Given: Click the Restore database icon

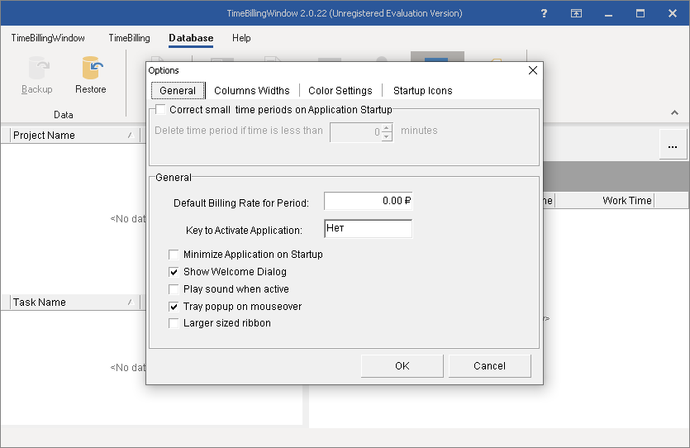Looking at the screenshot, I should point(90,69).
